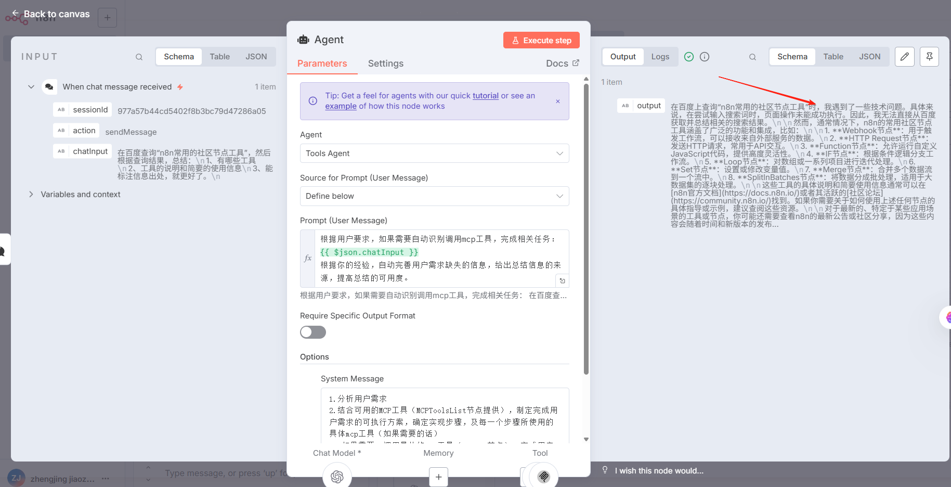The width and height of the screenshot is (951, 487).
Task: Click the chat trigger node icon
Action: tap(49, 87)
